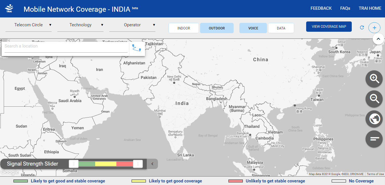Click the China label on the map
The image size is (385, 185).
pyautogui.click(x=261, y=59)
